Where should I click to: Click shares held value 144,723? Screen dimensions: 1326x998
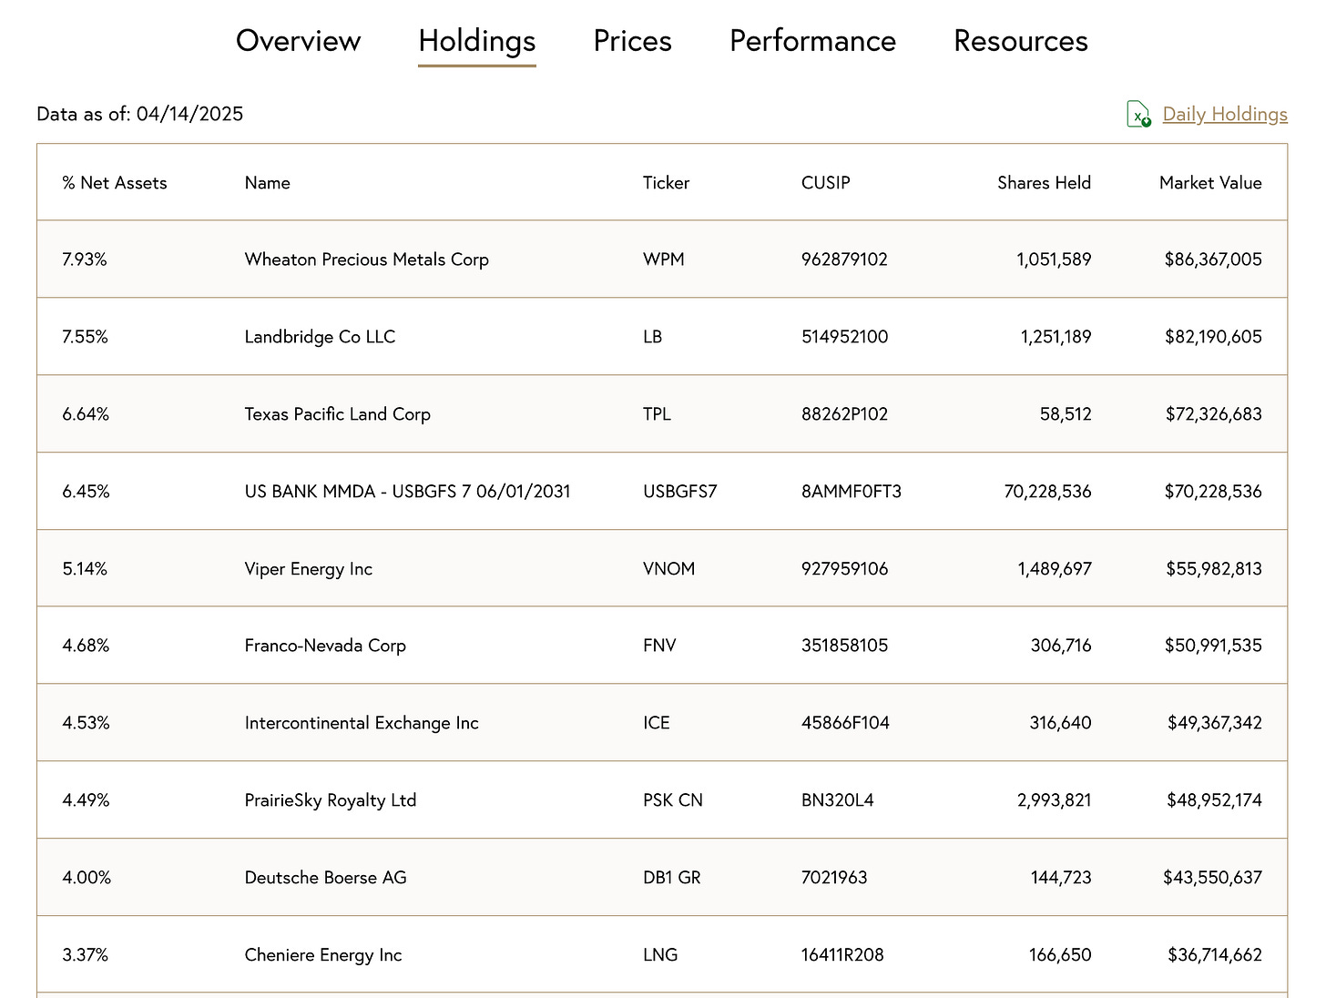(1061, 878)
